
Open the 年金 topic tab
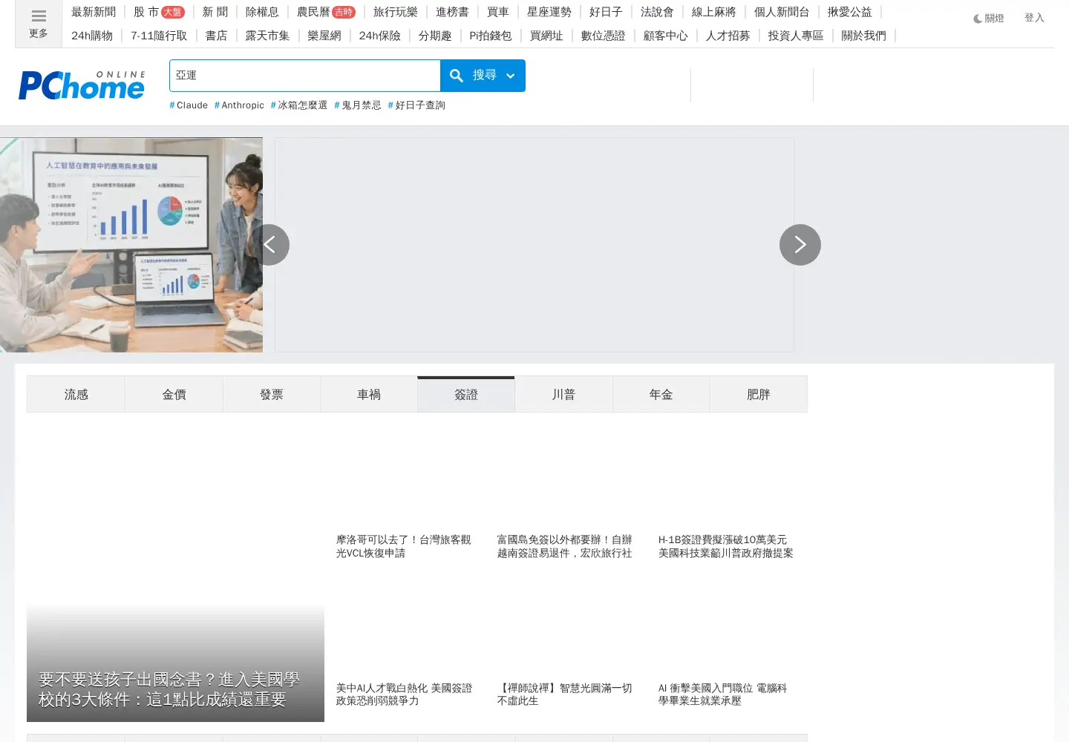(x=661, y=394)
